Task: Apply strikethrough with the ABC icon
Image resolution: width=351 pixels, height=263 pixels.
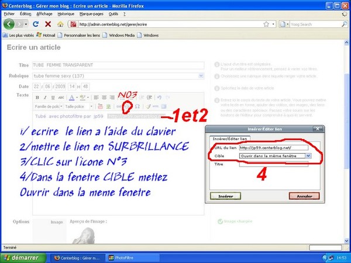Action: (x=61, y=98)
